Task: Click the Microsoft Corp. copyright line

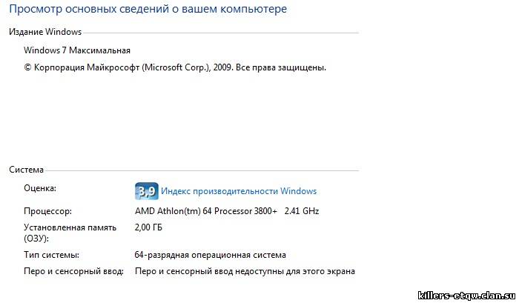Action: 175,67
